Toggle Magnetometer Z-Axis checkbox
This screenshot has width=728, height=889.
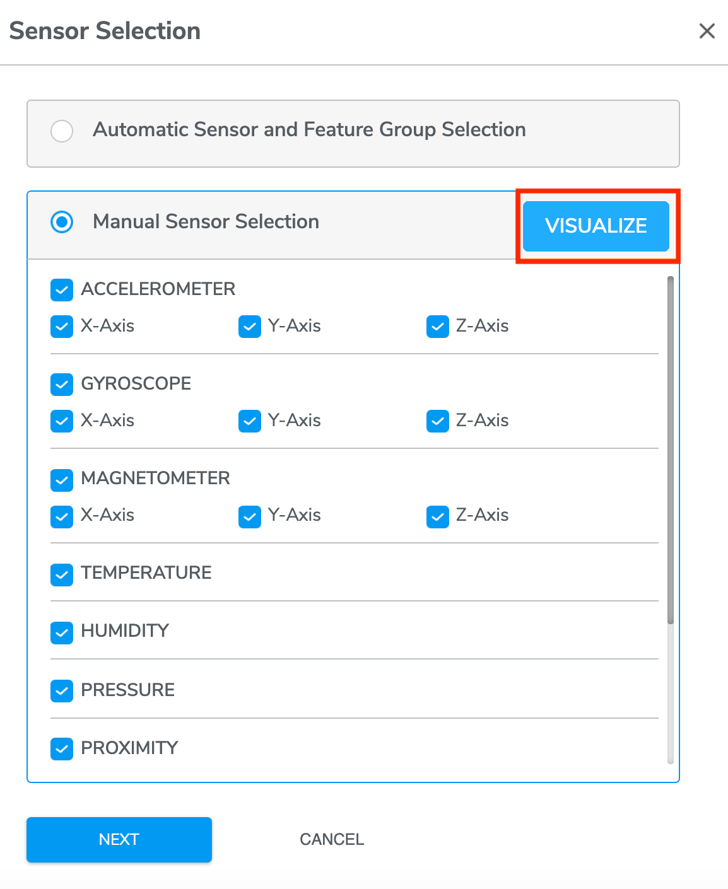tap(438, 516)
